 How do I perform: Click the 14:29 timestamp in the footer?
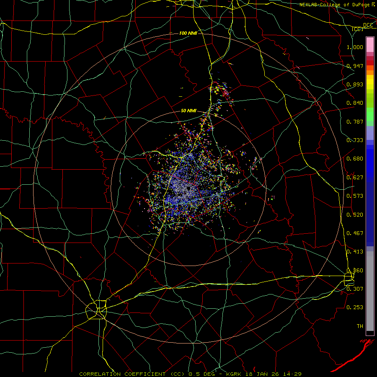293,374
